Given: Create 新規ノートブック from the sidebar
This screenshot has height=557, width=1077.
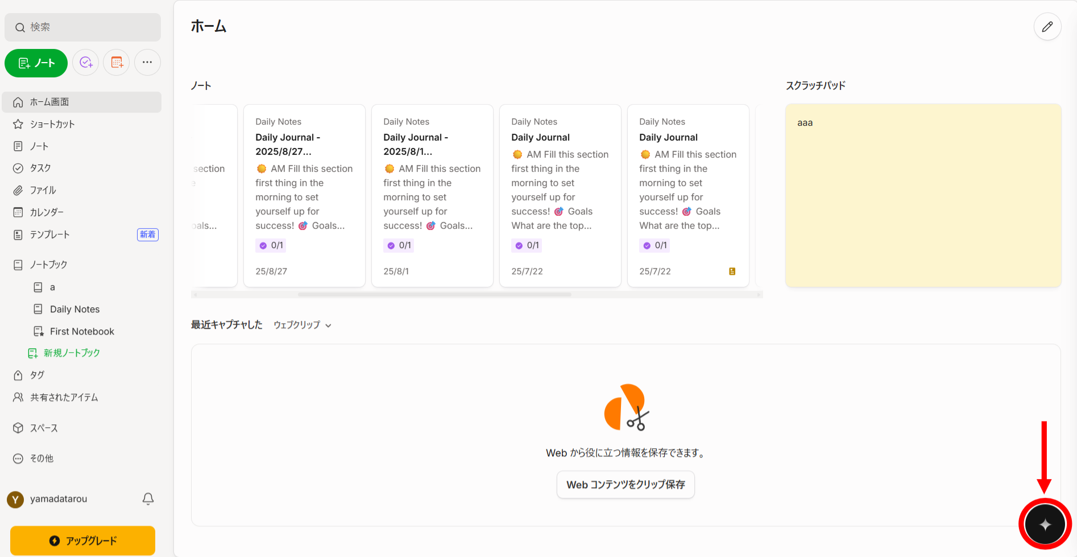Looking at the screenshot, I should pyautogui.click(x=71, y=352).
